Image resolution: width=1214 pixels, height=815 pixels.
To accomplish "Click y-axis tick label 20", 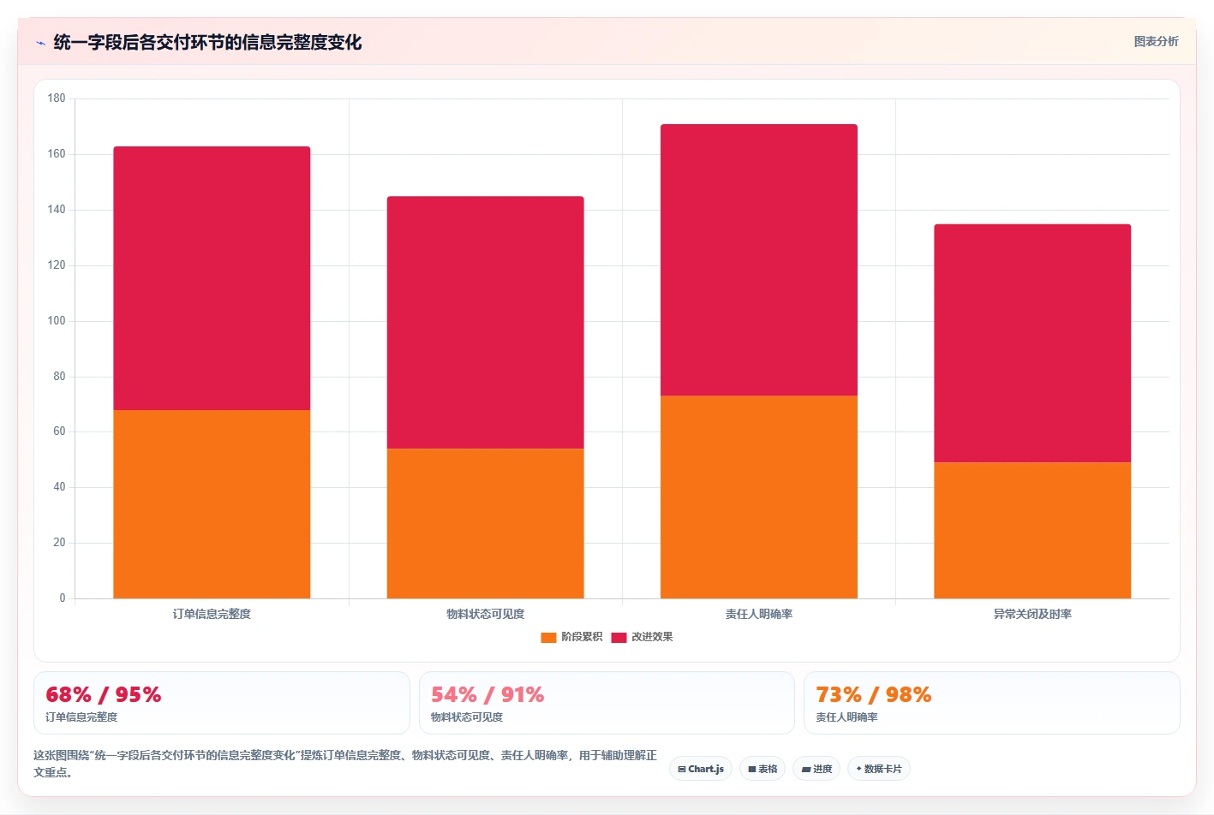I will coord(59,543).
